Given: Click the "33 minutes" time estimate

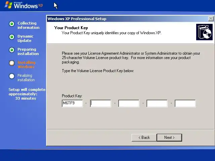Looking at the screenshot, I should point(26,98).
